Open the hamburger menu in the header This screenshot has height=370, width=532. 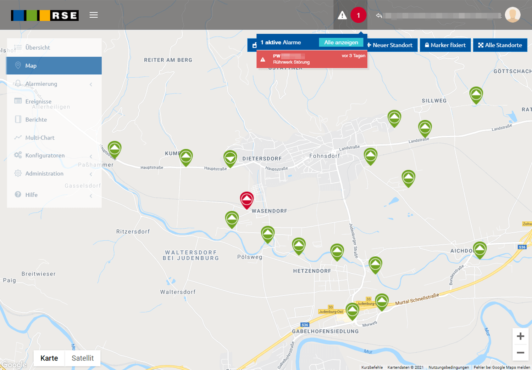pyautogui.click(x=94, y=15)
